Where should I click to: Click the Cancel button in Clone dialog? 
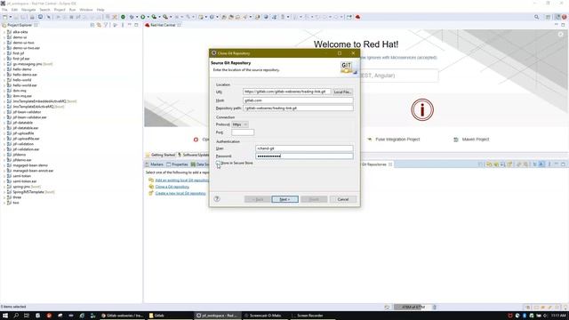[x=343, y=199]
